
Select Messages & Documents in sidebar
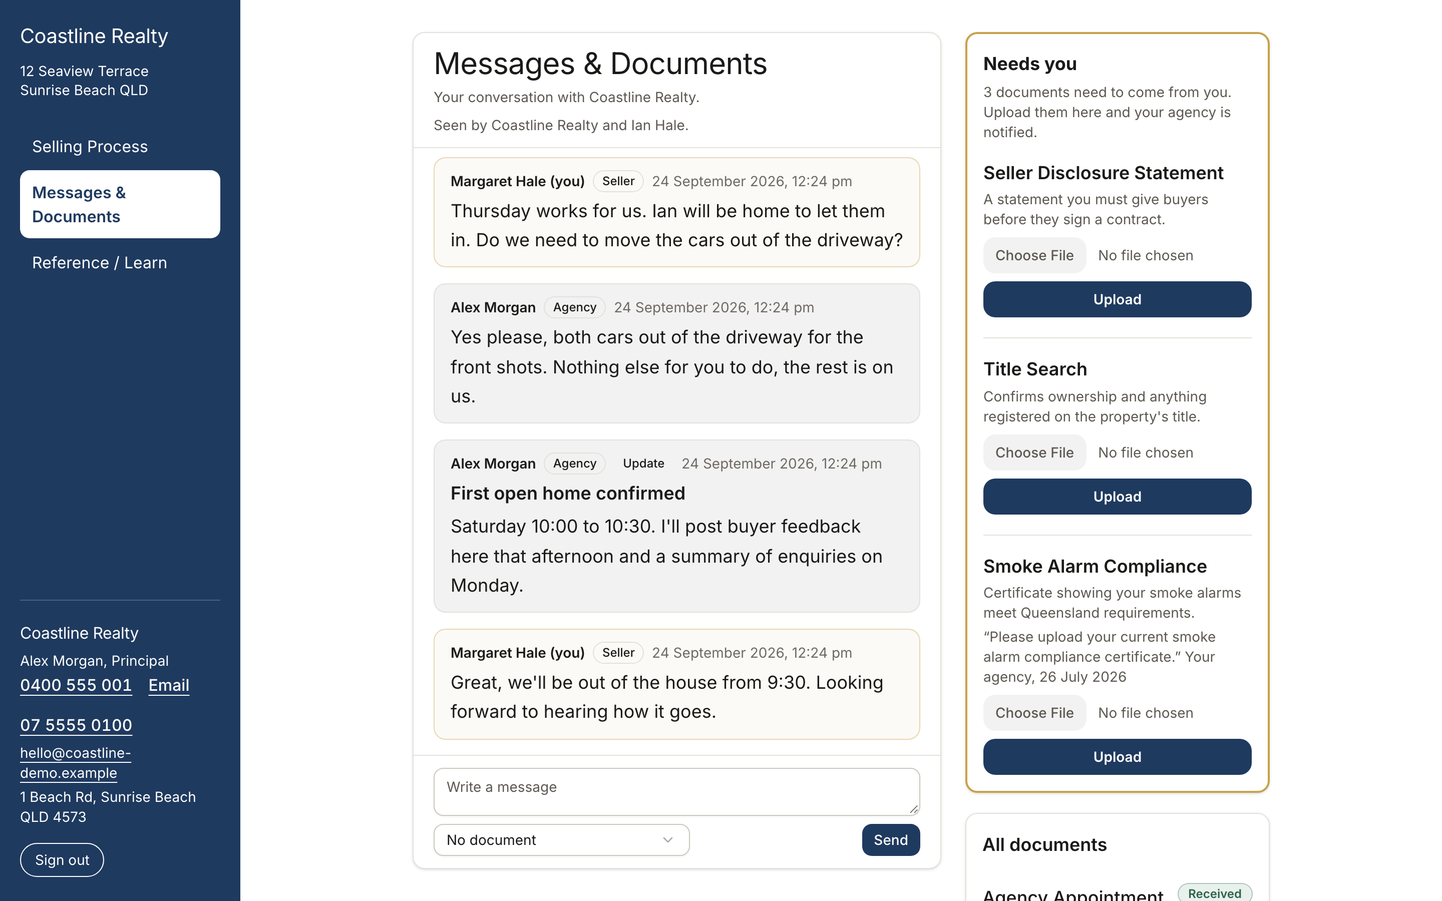click(120, 204)
